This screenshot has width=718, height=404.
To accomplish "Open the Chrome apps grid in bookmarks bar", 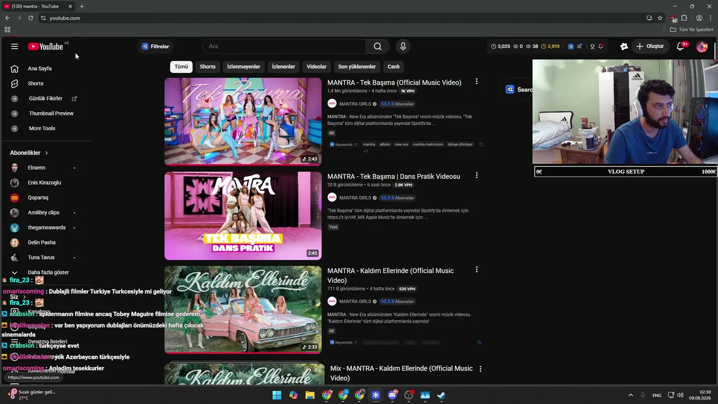I will (x=7, y=29).
